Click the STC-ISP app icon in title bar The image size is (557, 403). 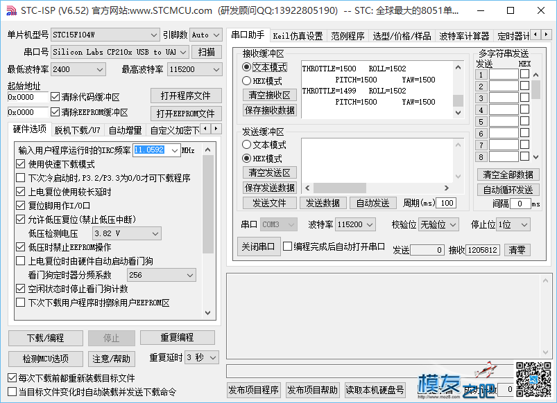pos(10,10)
